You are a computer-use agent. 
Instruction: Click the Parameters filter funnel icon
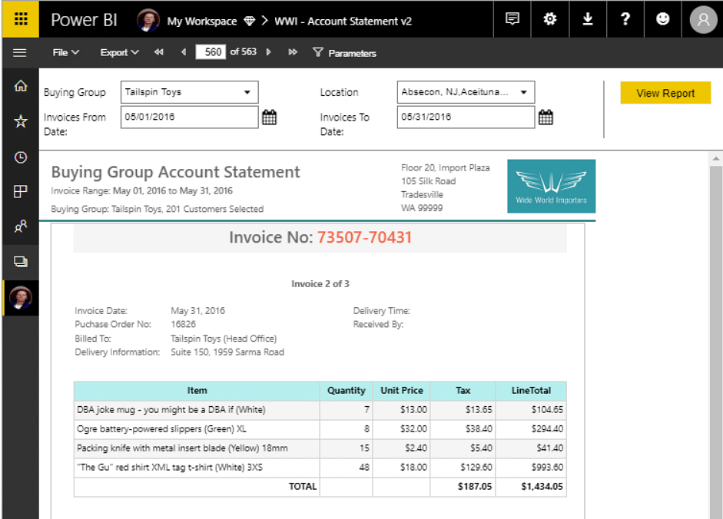coord(317,52)
